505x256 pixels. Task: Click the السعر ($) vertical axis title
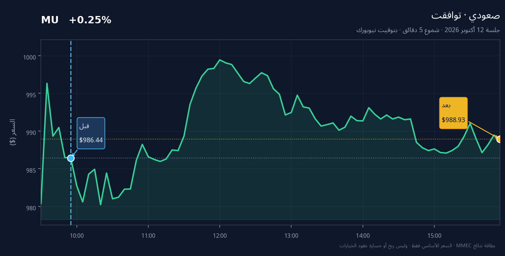(x=13, y=132)
